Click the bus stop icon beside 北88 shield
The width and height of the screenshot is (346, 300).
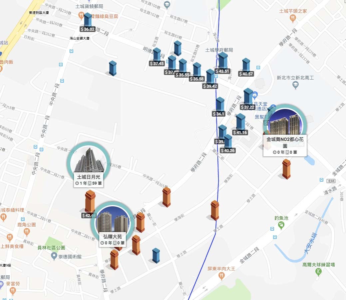[x=321, y=180]
